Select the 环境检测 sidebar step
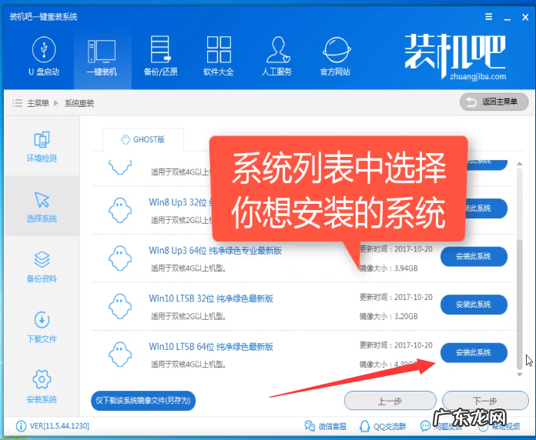Viewport: 536px width, 440px height. [x=42, y=147]
